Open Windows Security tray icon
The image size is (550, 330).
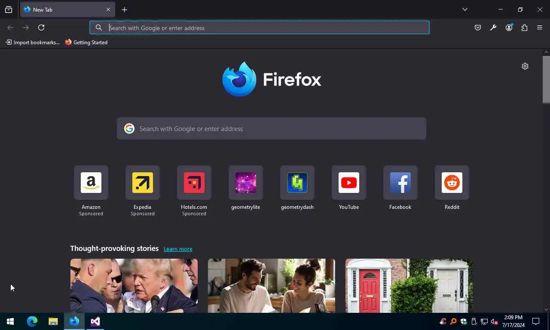[464, 321]
